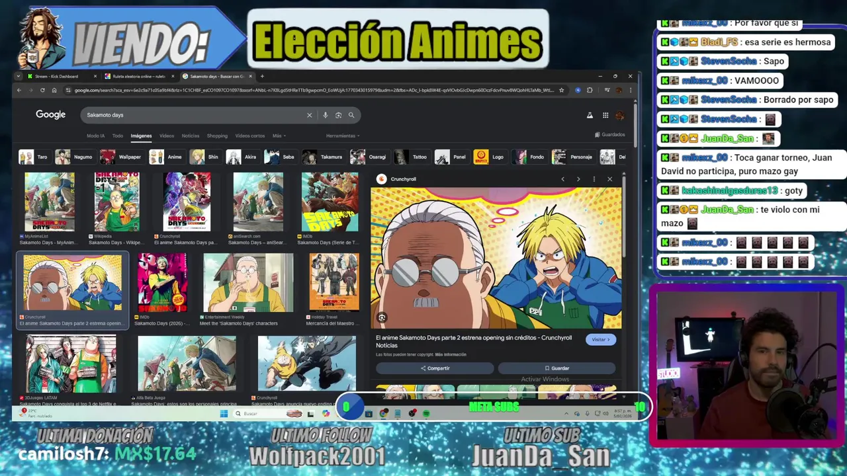Screen dimensions: 847x476
Task: Filter images by the Taro chip
Action: click(34, 157)
